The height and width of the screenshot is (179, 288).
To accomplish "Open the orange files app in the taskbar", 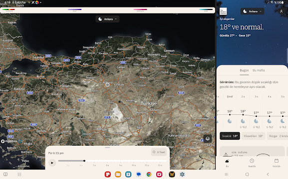I will coord(118,175).
